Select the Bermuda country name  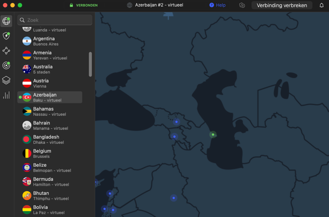[43, 179]
